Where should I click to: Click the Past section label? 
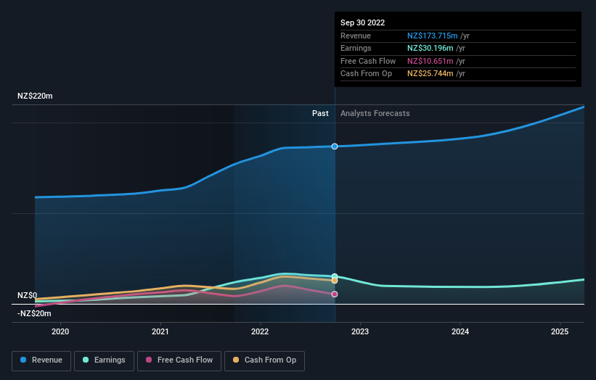(320, 113)
